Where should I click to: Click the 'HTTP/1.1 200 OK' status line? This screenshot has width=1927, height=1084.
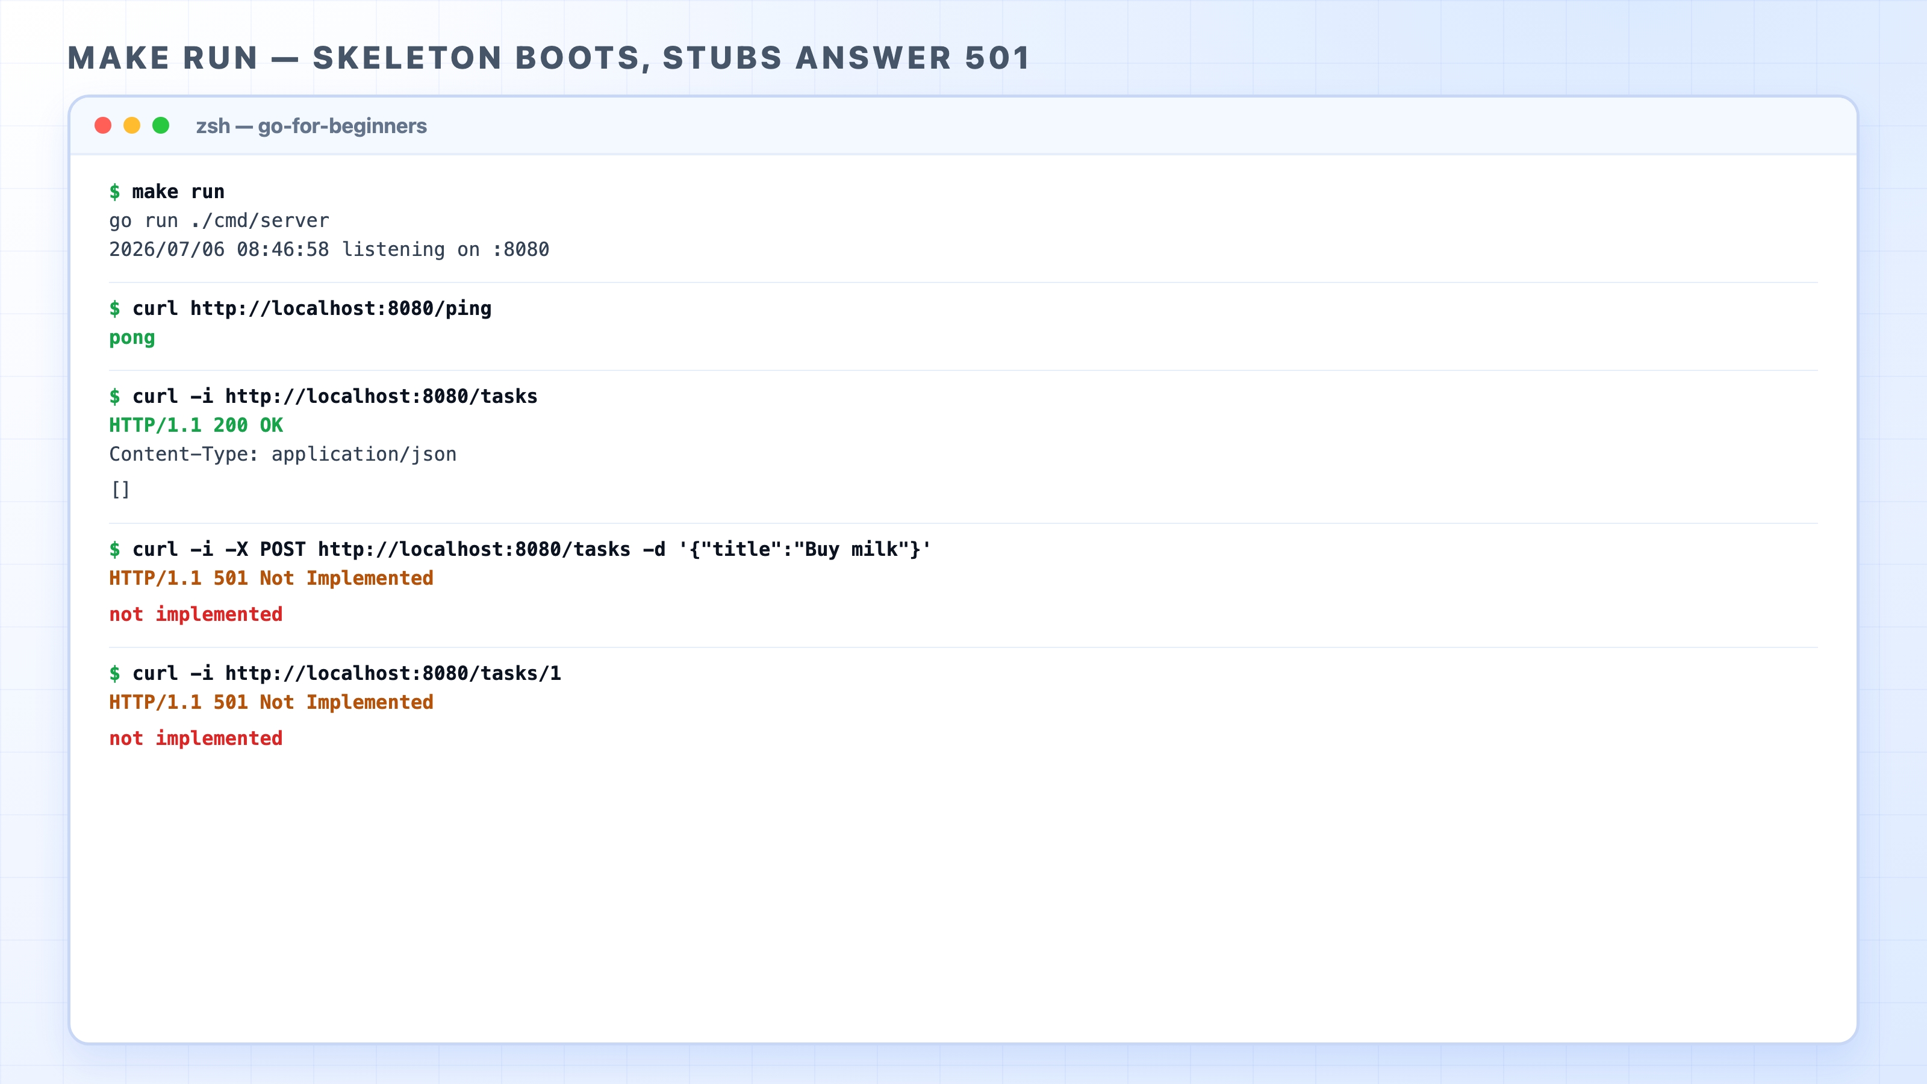pyautogui.click(x=196, y=425)
